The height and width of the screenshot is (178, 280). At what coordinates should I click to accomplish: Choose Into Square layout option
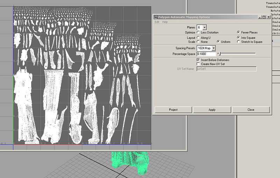coord(238,38)
